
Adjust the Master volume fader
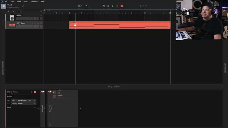click(27, 18)
